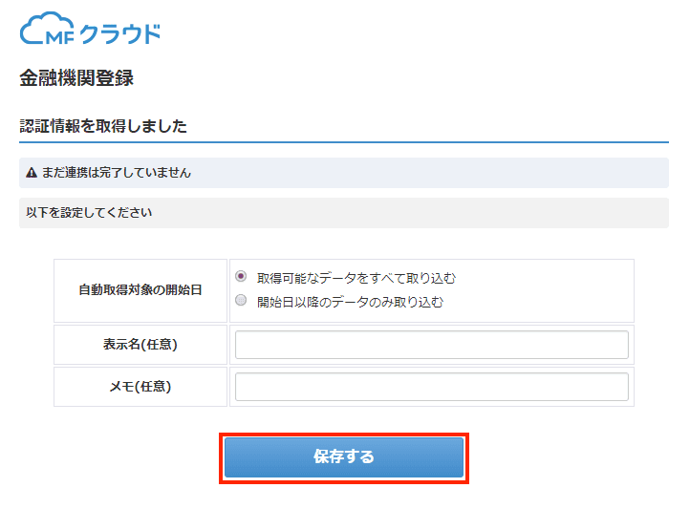
Task: Click the warning triangle icon
Action: tap(32, 173)
